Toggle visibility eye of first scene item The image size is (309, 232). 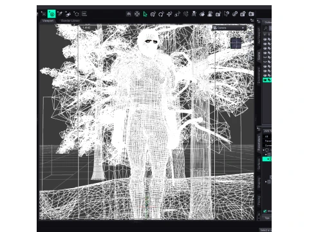[265, 39]
